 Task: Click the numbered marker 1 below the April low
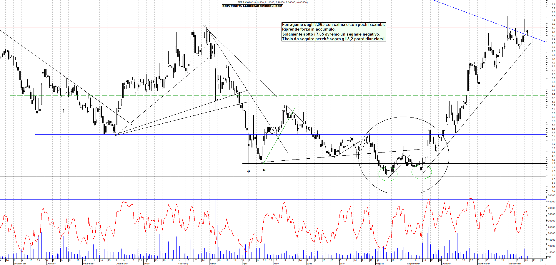click(x=249, y=171)
